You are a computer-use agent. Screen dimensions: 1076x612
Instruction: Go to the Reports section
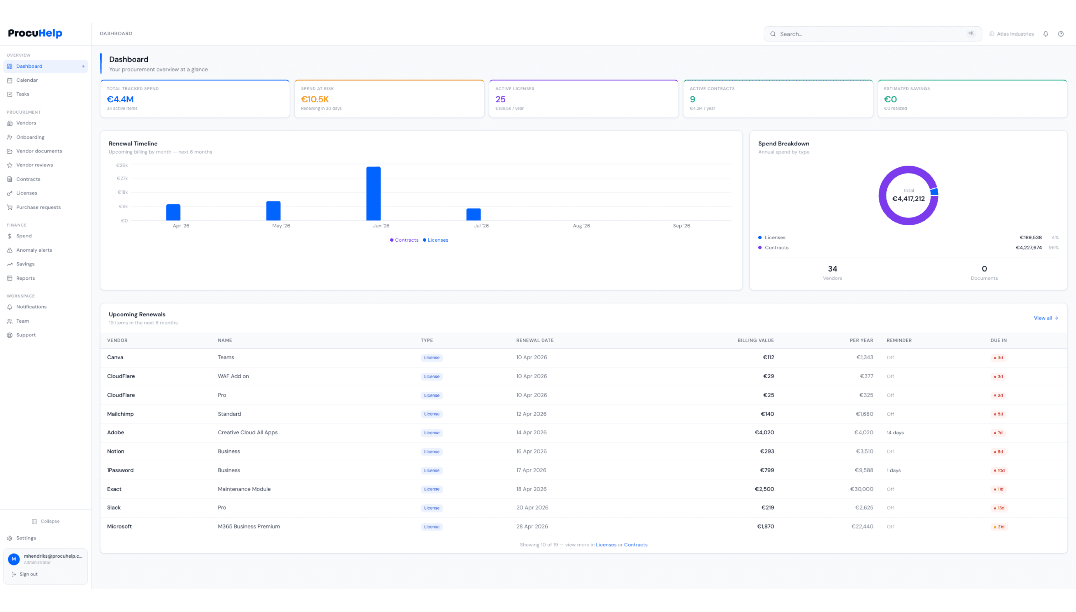[25, 278]
